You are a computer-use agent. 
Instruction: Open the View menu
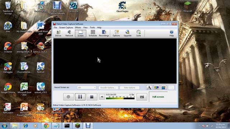pyautogui.click(x=86, y=28)
